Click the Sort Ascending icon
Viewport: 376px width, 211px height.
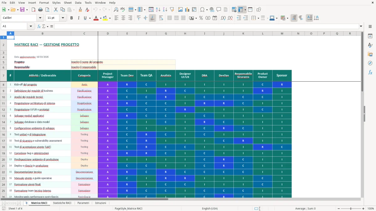click(x=158, y=10)
